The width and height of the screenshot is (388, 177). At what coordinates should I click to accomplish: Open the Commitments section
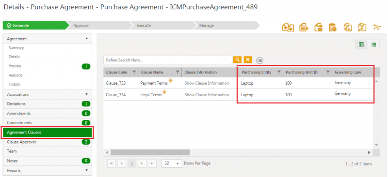point(47,123)
